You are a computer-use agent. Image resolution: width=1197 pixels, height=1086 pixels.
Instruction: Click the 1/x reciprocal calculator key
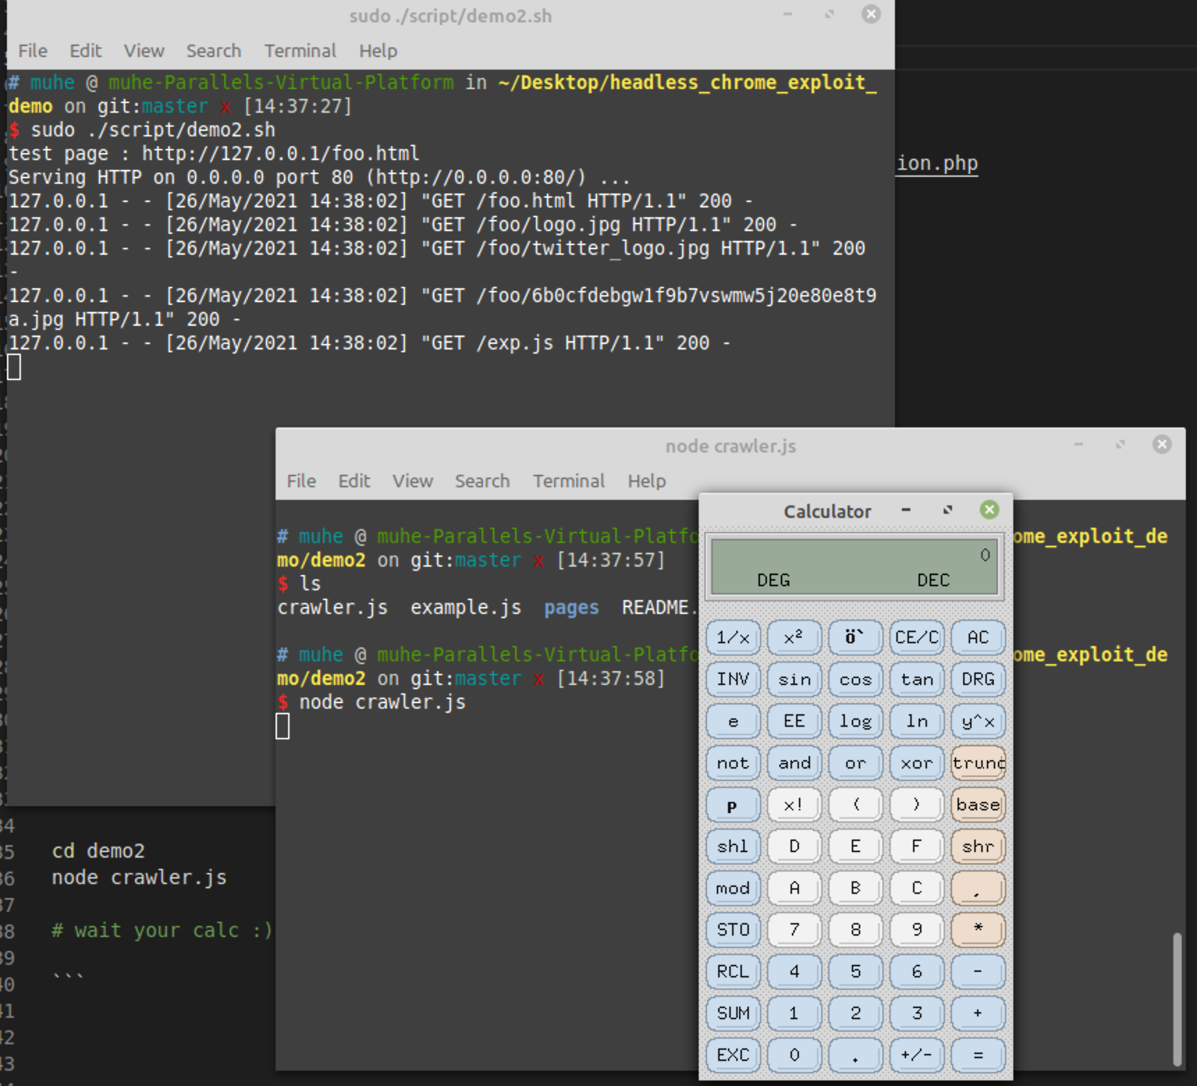(x=733, y=638)
